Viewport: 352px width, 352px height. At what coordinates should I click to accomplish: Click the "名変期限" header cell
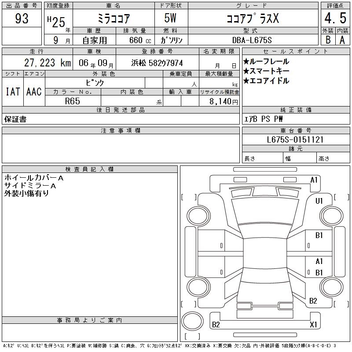coord(219,51)
